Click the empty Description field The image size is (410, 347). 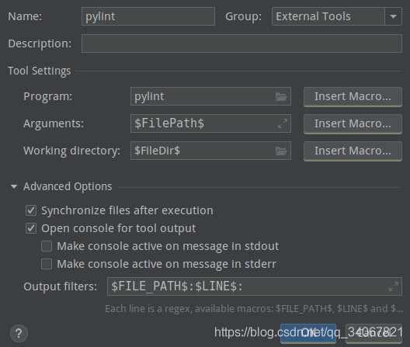(241, 43)
